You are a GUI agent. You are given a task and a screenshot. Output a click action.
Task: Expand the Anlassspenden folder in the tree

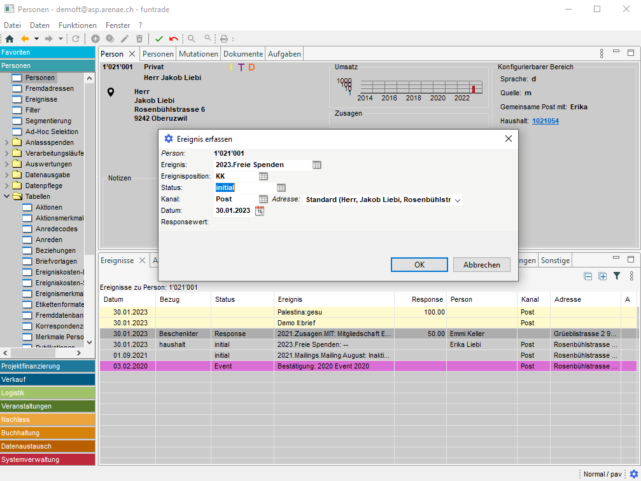click(x=7, y=143)
